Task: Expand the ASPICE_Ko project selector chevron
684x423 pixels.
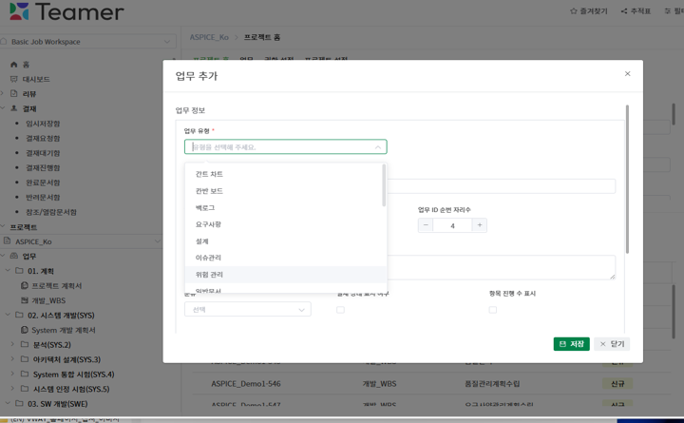Action: (x=158, y=240)
